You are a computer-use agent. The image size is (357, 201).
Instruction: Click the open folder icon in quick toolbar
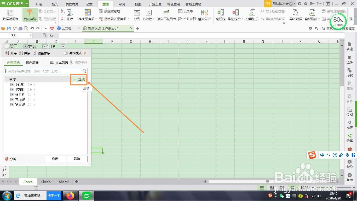coord(3,28)
